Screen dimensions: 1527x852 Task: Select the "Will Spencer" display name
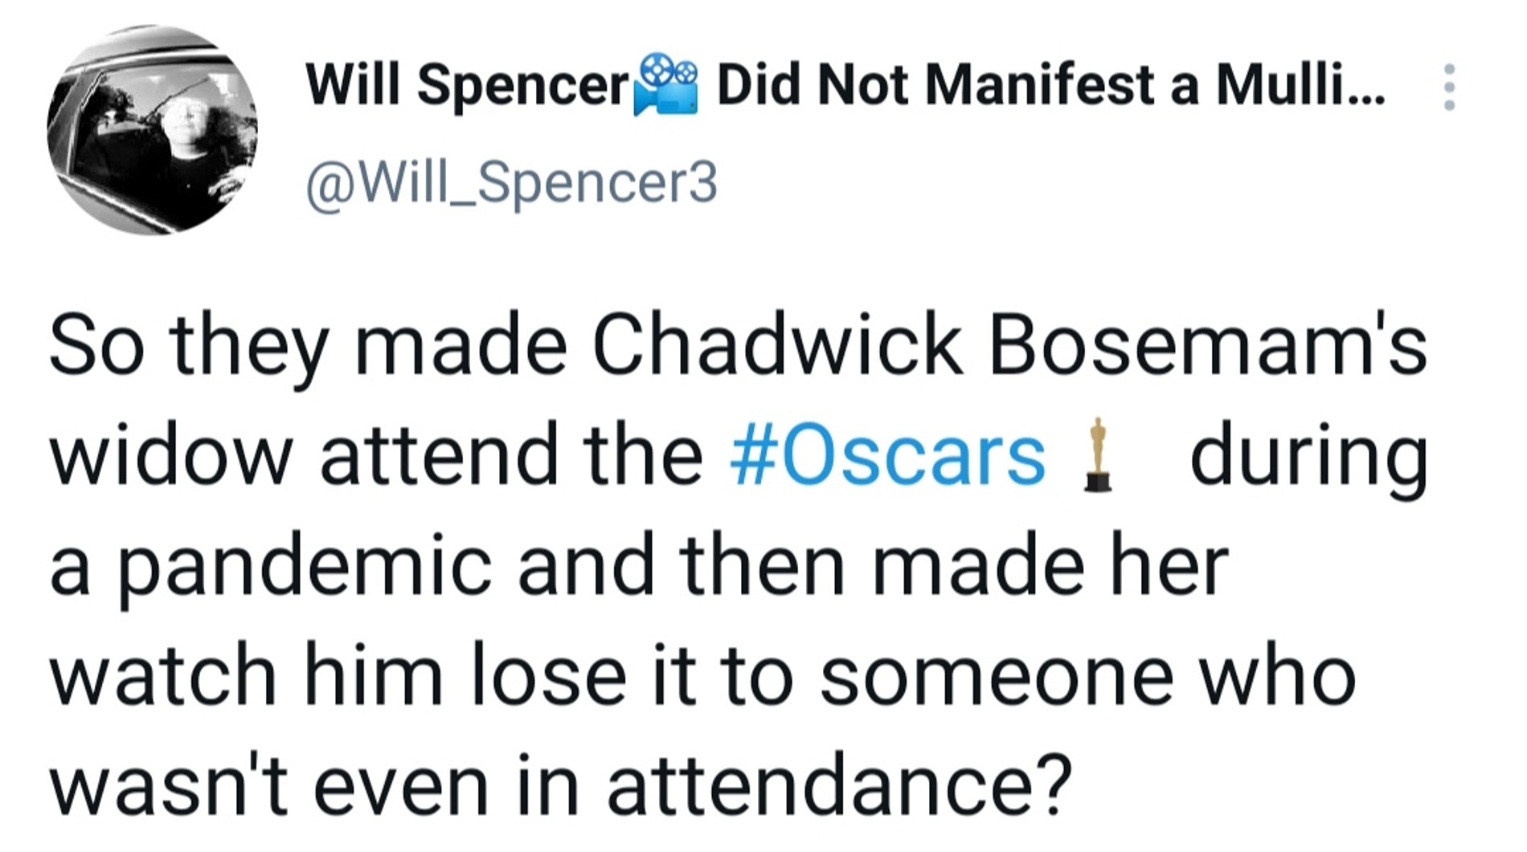click(x=466, y=85)
